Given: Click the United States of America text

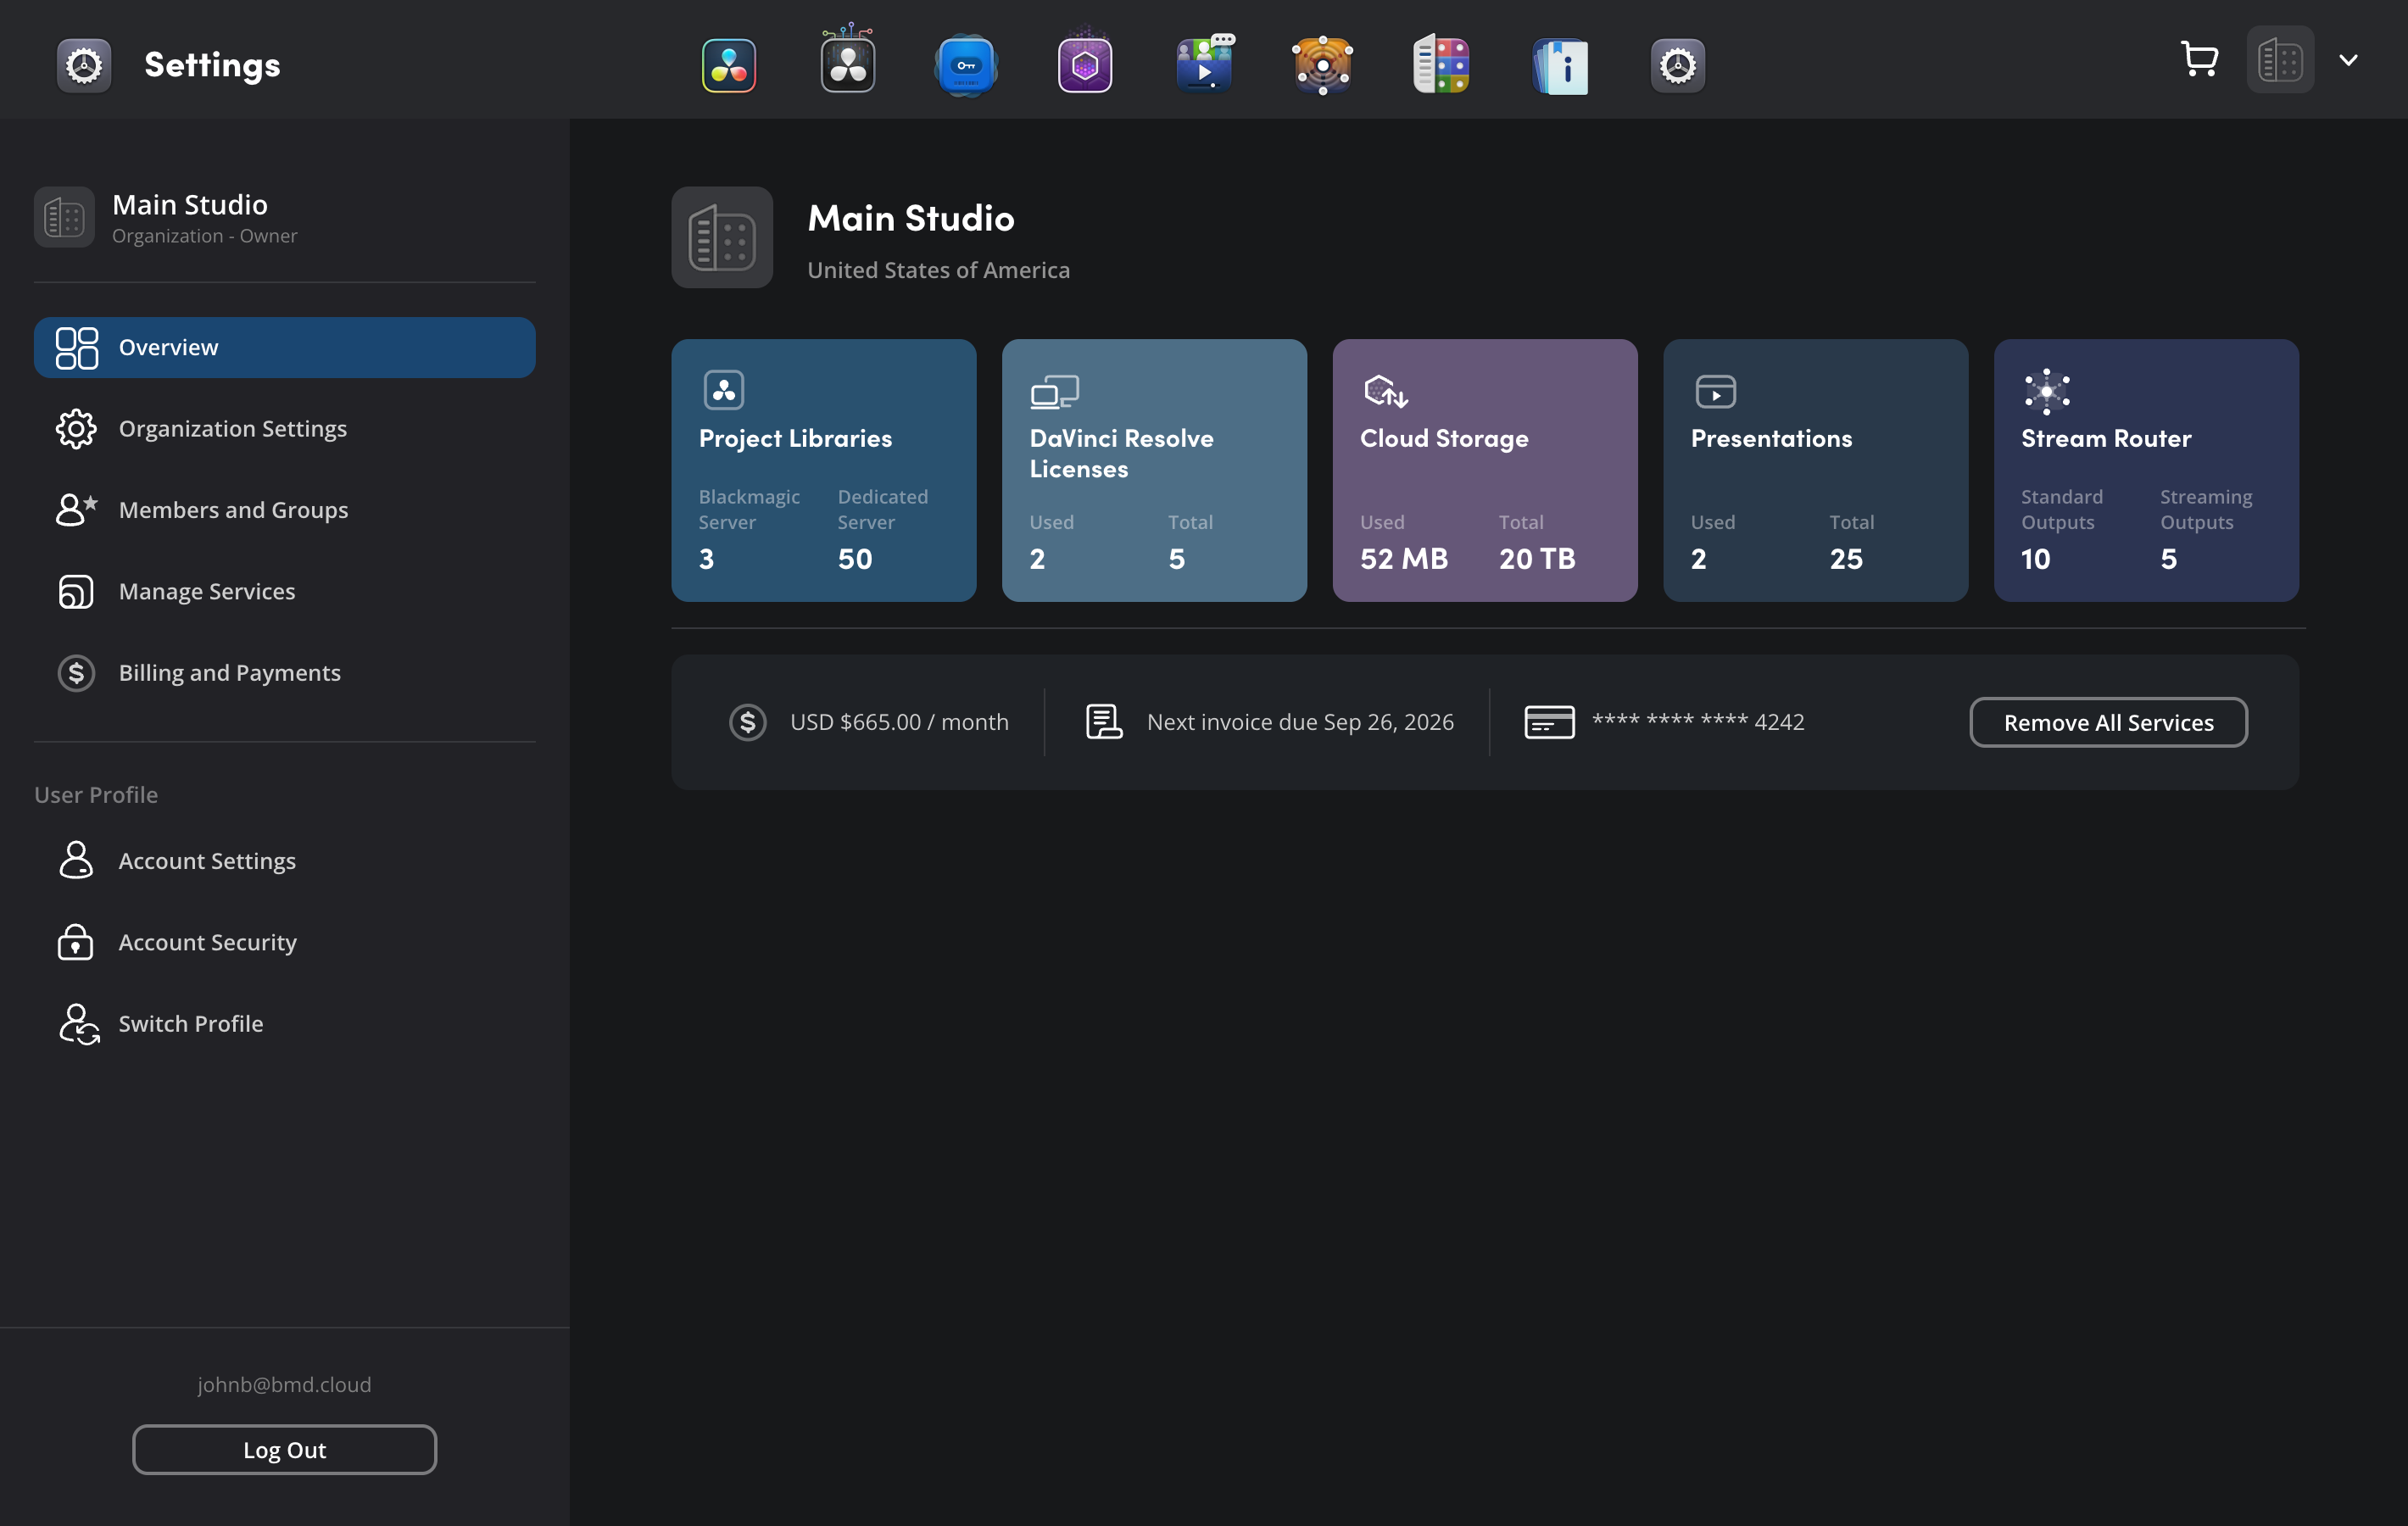Looking at the screenshot, I should coord(938,270).
